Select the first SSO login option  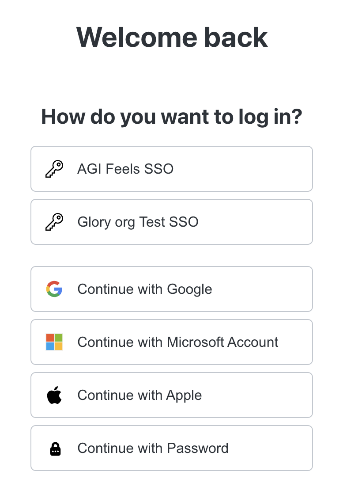pos(171,168)
